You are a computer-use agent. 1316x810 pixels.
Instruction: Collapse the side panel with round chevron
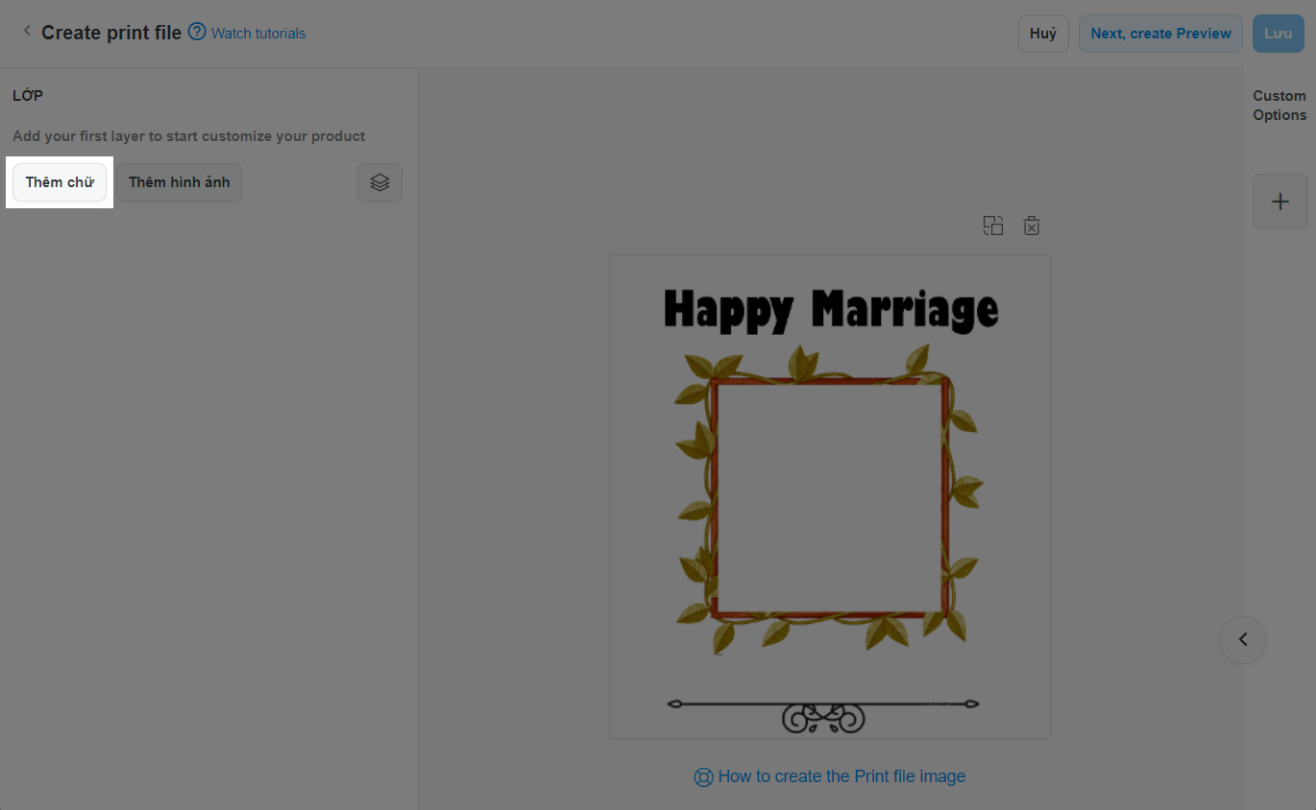point(1243,639)
